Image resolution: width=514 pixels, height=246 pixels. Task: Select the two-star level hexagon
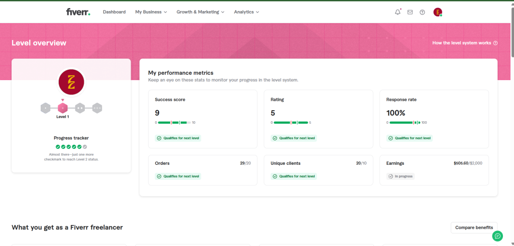(80, 108)
